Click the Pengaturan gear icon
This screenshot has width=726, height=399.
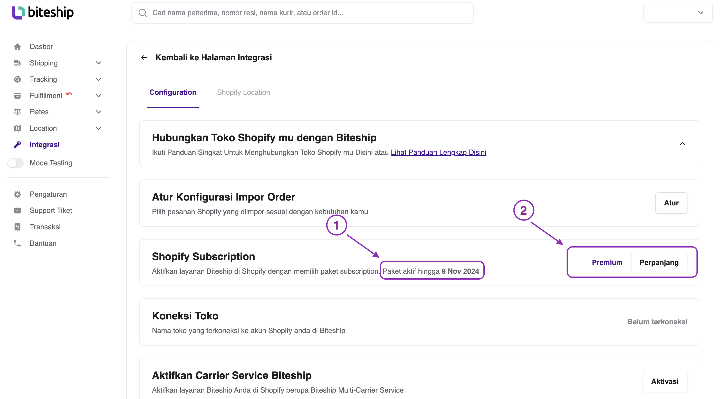point(17,194)
